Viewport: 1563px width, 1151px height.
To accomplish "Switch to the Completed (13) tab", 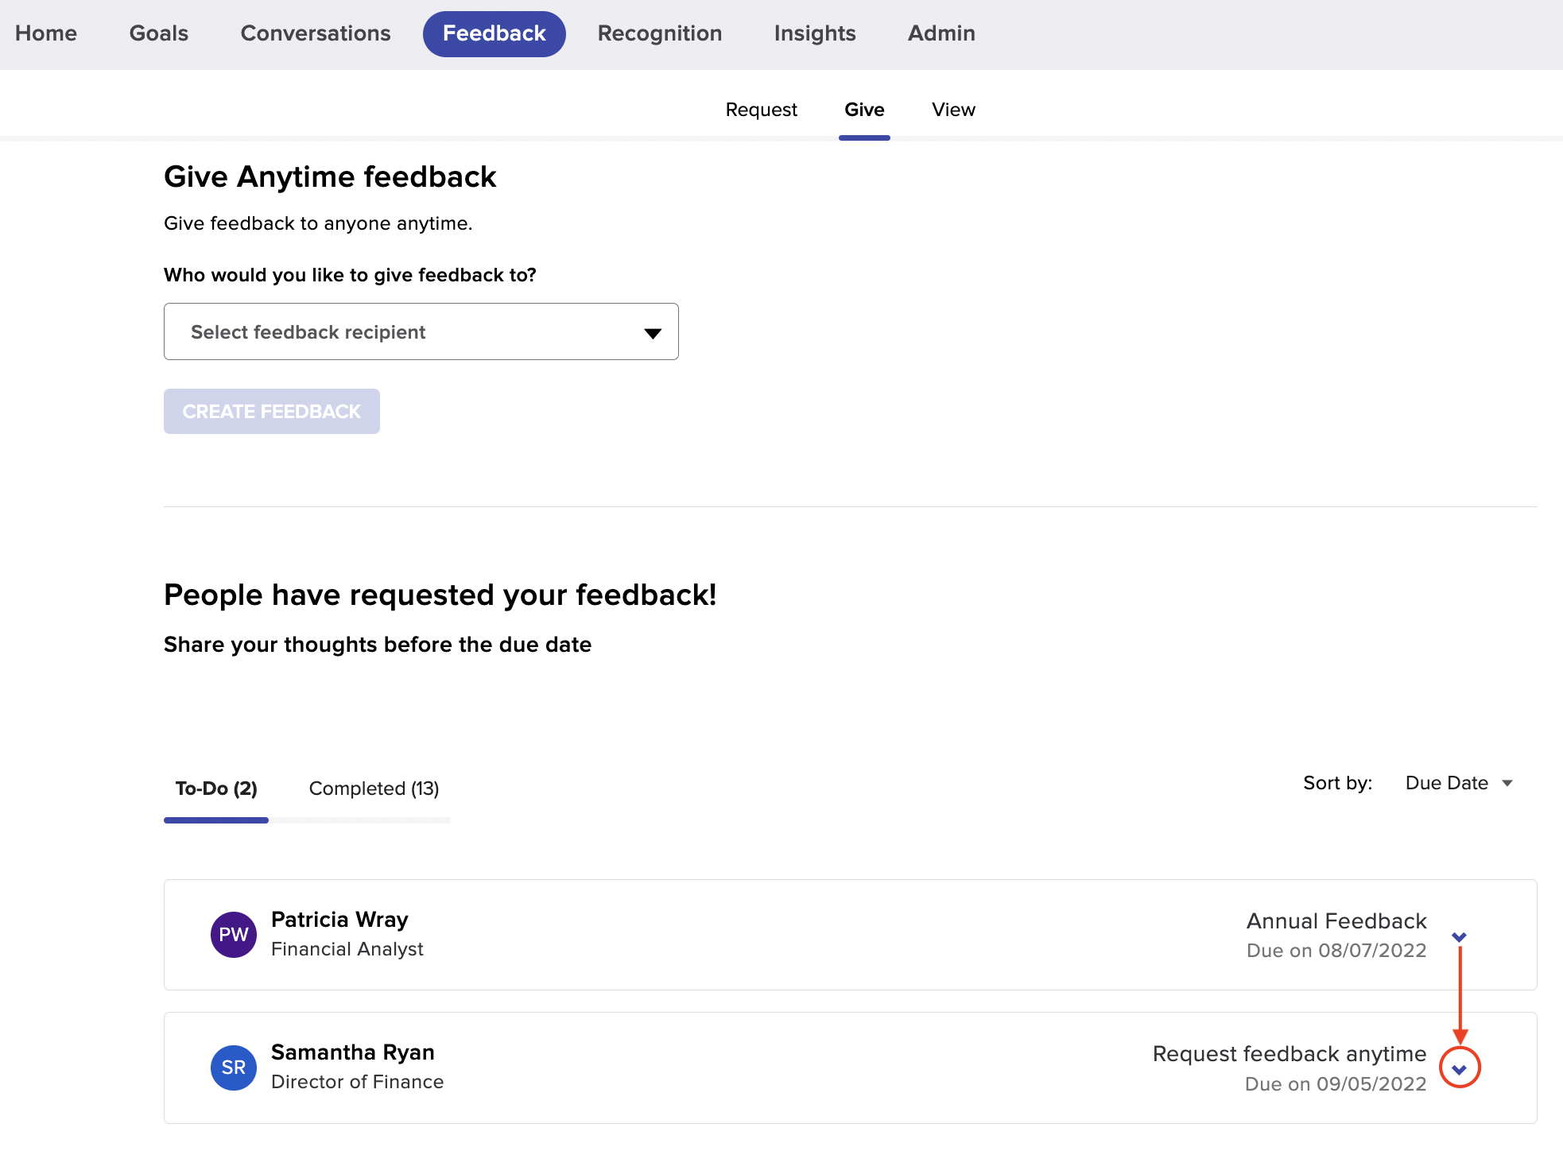I will [x=374, y=789].
